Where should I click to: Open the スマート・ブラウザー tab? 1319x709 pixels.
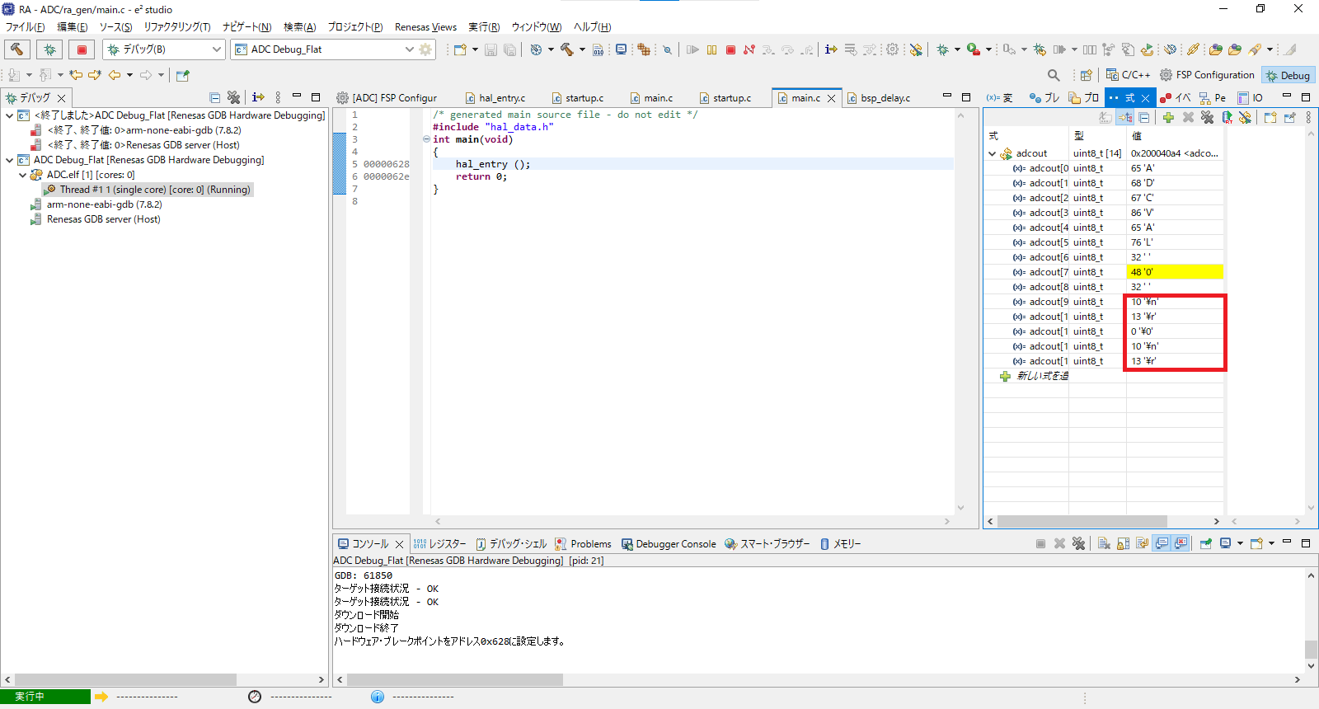pos(767,544)
